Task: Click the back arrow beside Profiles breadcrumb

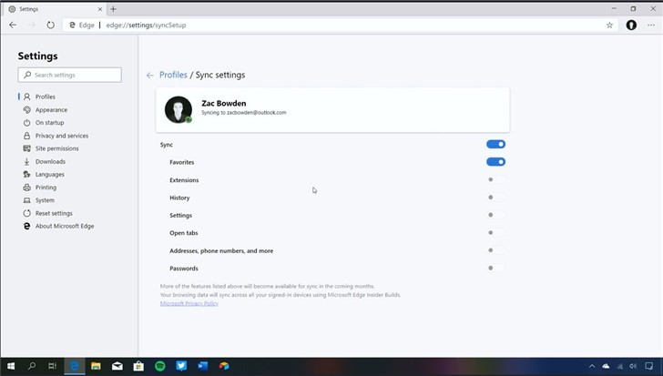Action: tap(149, 76)
